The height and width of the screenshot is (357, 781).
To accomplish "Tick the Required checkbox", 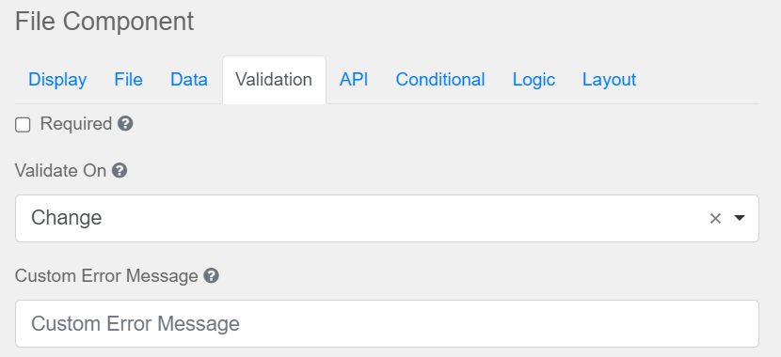I will coord(23,125).
